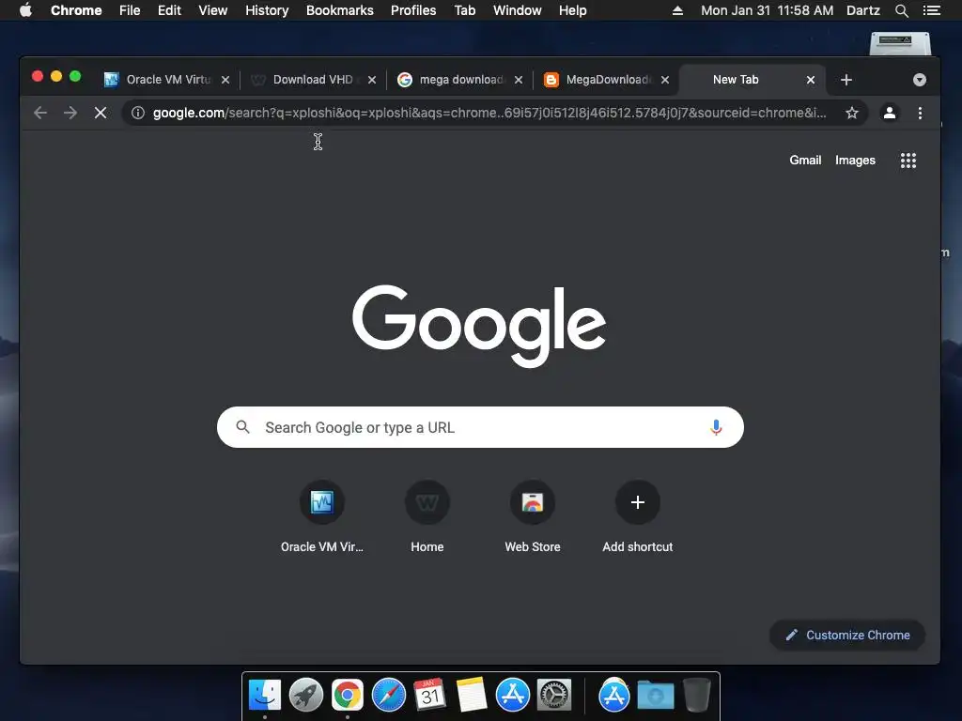Open the Images link
Image resolution: width=962 pixels, height=721 pixels.
pyautogui.click(x=855, y=160)
